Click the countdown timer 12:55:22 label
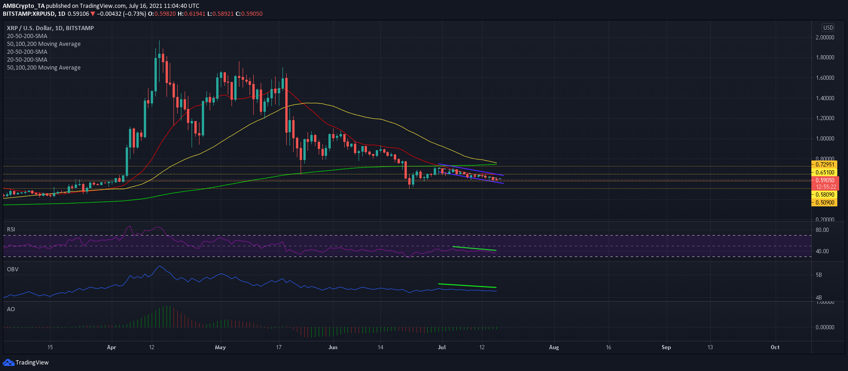The width and height of the screenshot is (848, 371). [826, 187]
